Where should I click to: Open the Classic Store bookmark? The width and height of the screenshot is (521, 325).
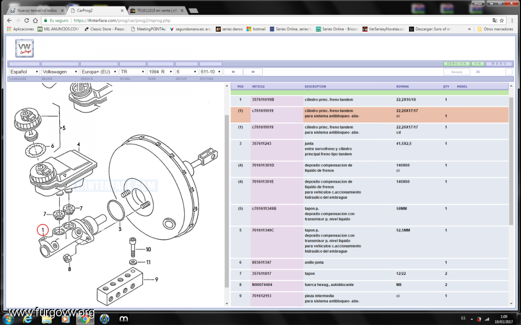pos(105,29)
